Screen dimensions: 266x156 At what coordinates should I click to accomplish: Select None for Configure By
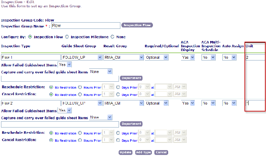[x=112, y=37]
